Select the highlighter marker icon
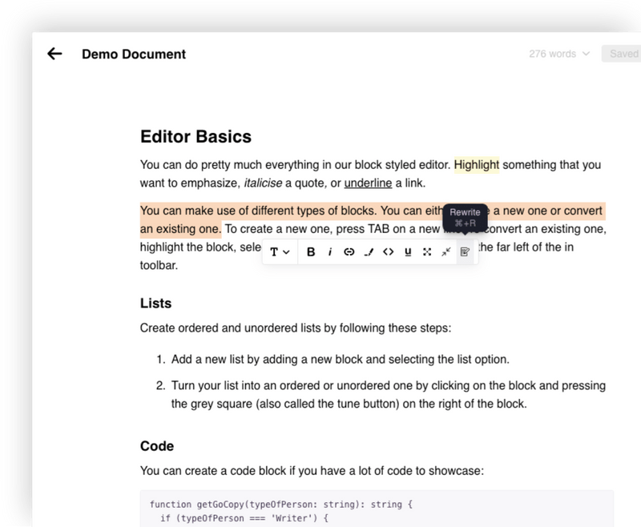The width and height of the screenshot is (641, 527). click(x=369, y=252)
